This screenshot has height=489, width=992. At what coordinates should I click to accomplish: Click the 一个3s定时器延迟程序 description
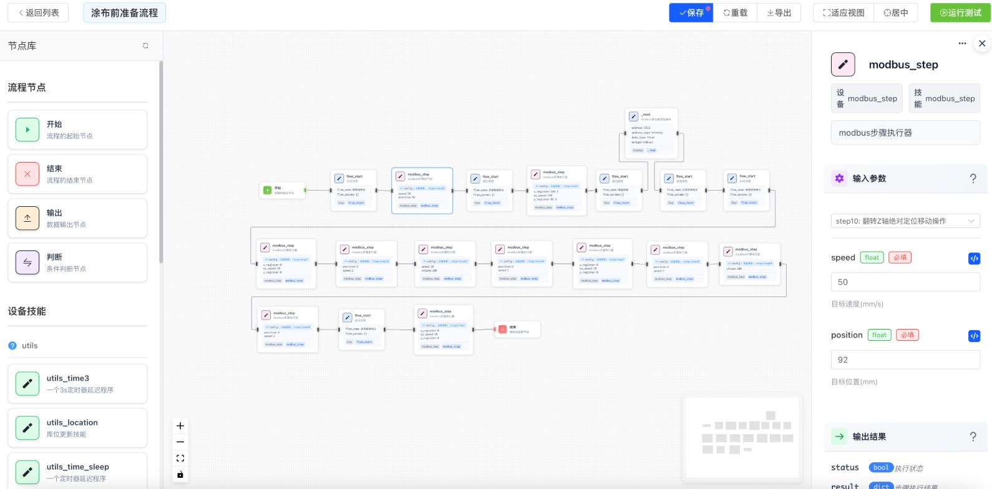(x=80, y=390)
